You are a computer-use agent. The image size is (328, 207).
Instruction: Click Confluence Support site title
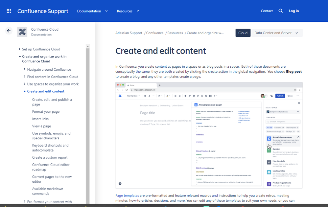[43, 11]
